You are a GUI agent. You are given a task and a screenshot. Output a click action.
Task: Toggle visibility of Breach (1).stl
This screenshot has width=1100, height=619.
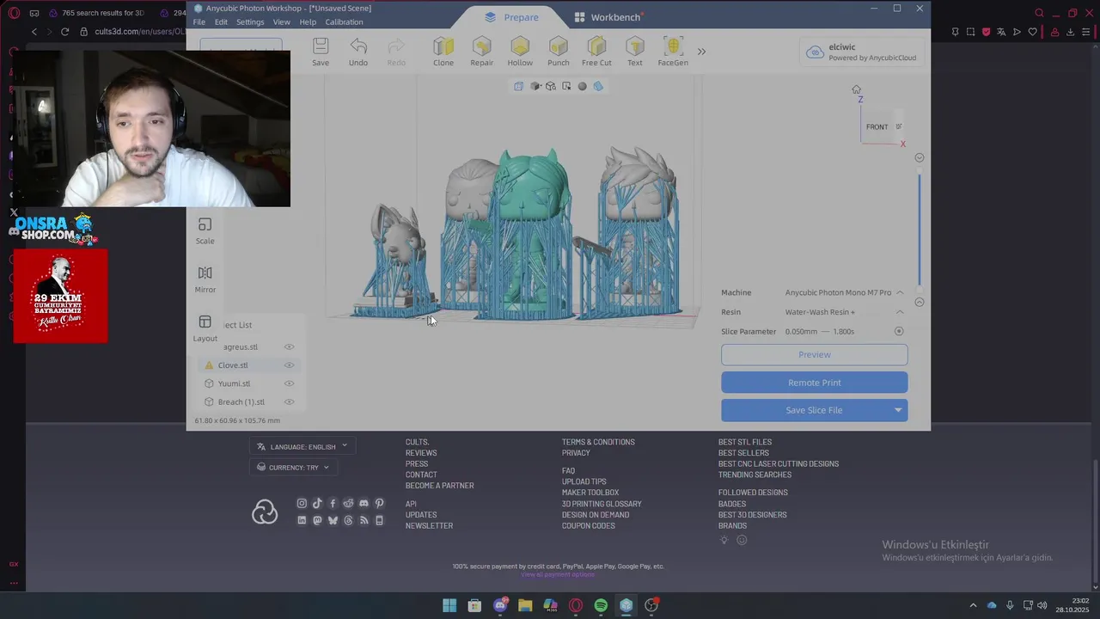point(290,401)
